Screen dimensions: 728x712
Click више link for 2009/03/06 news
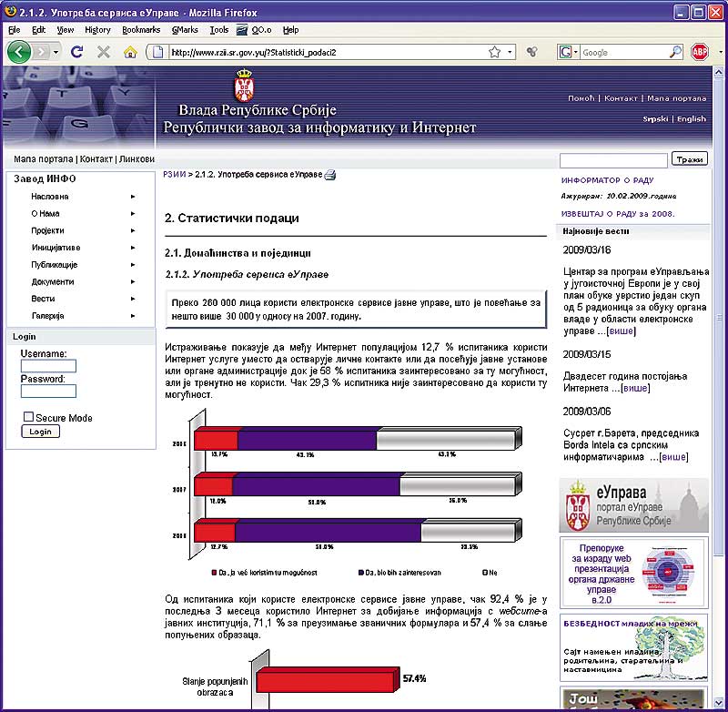pyautogui.click(x=674, y=457)
